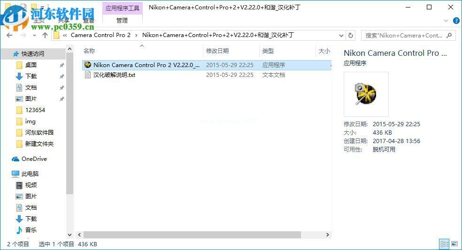Open the 新建文件夹 folder
Viewport: 462px width, 250px height.
[x=39, y=144]
